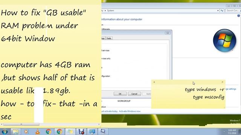
Task: Click OK in System Configuration
Action: (120, 94)
